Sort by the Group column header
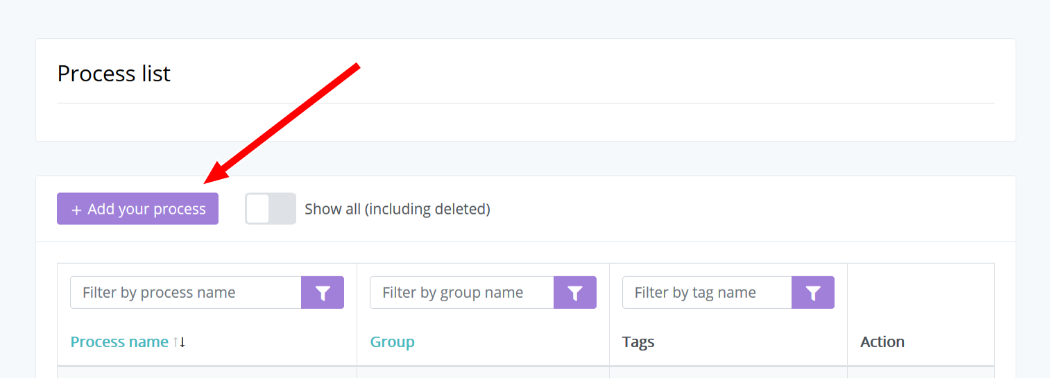 tap(392, 342)
